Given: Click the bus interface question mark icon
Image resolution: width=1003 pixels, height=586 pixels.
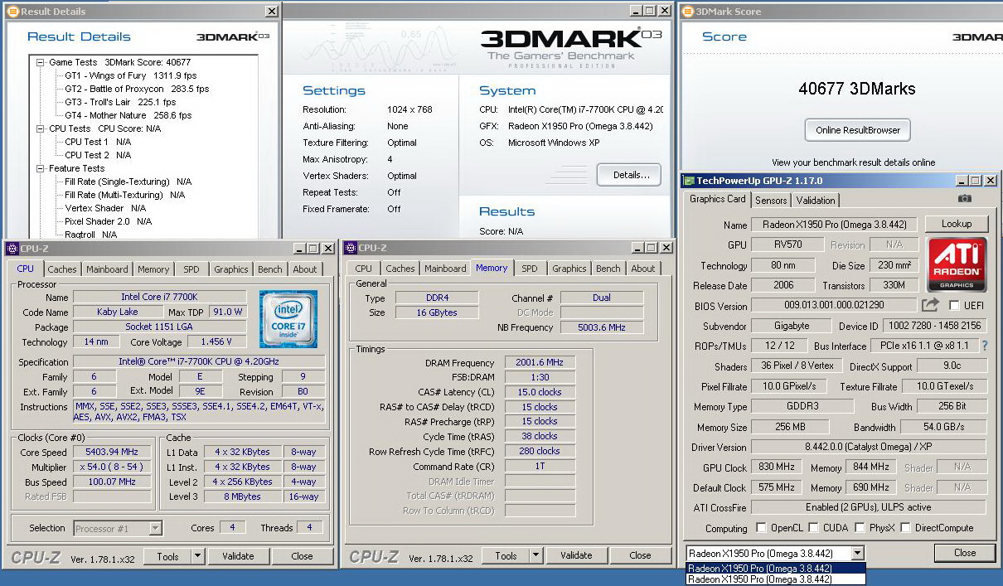Looking at the screenshot, I should (x=985, y=346).
